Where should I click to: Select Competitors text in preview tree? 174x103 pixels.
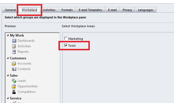pyautogui.click(x=27, y=92)
